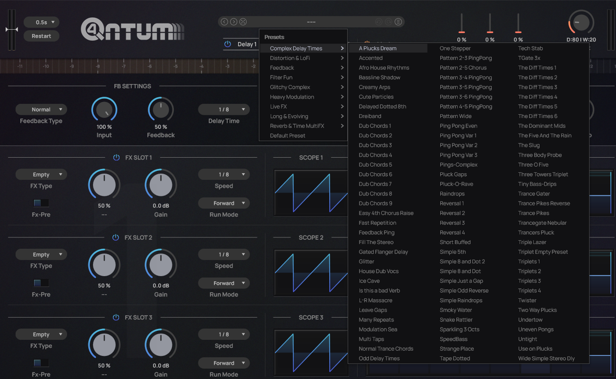Open the Glitchy Complex preset submenu
The height and width of the screenshot is (379, 616).
click(x=303, y=87)
